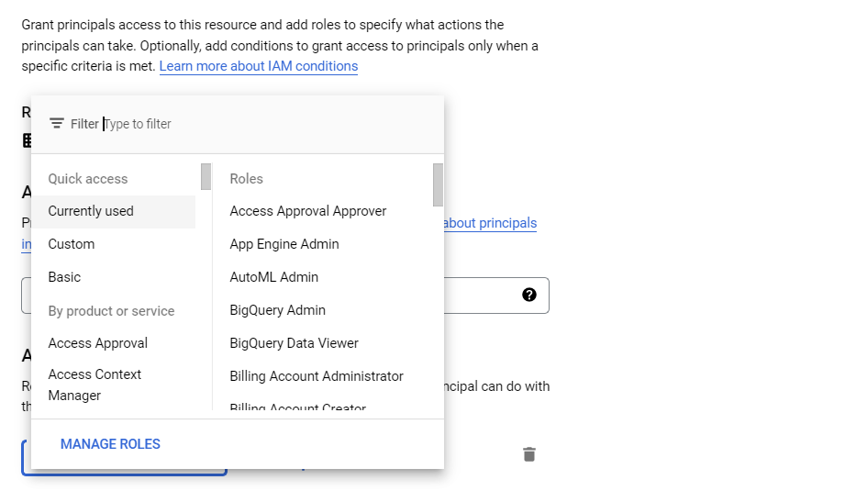
Task: Click the Quick access list scrollbar thumb
Action: (x=206, y=176)
